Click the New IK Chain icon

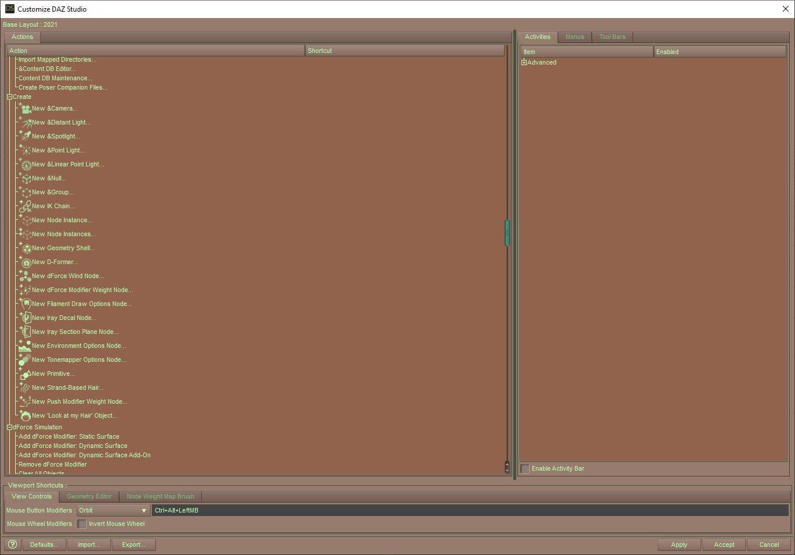pos(25,206)
